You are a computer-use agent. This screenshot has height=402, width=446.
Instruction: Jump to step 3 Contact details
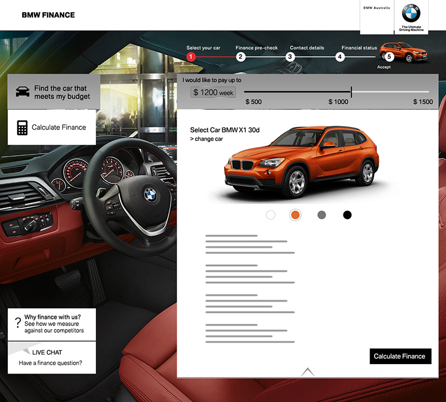tap(290, 57)
